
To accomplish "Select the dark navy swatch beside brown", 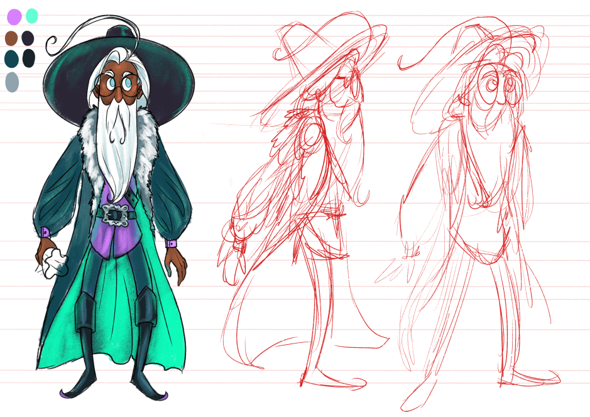I will pos(28,38).
